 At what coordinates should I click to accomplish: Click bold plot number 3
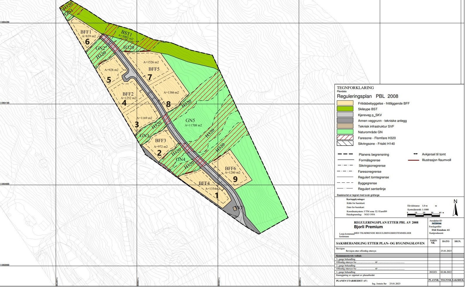[137, 125]
